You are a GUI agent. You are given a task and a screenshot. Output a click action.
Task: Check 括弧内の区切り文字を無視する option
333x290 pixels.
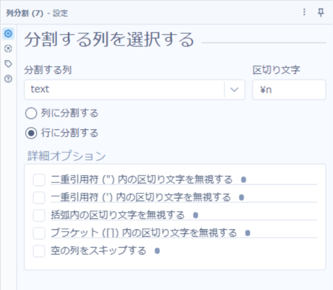(39, 215)
